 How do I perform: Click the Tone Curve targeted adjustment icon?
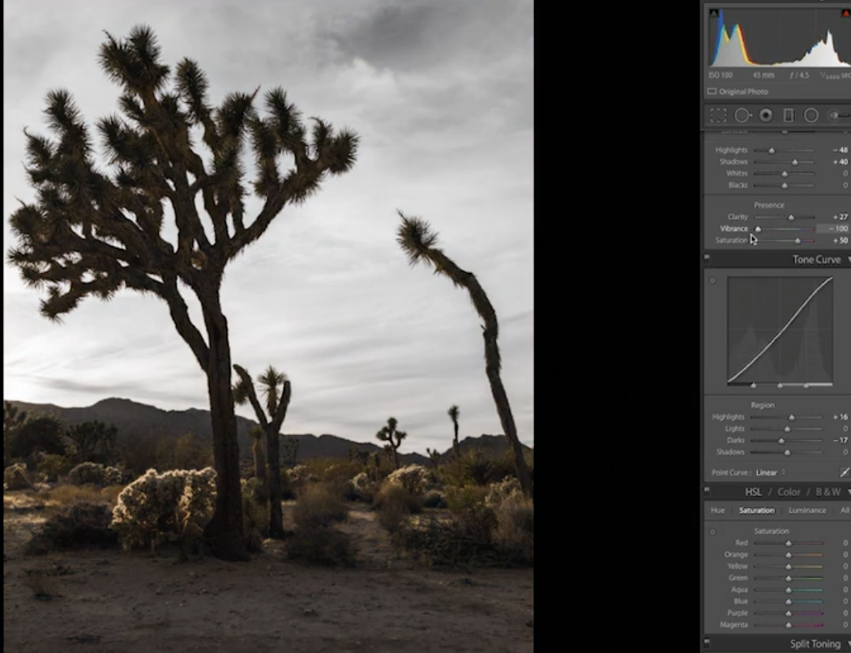point(712,281)
